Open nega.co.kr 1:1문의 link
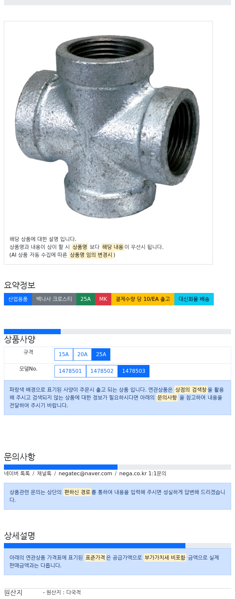The width and height of the screenshot is (235, 599). pos(143,473)
